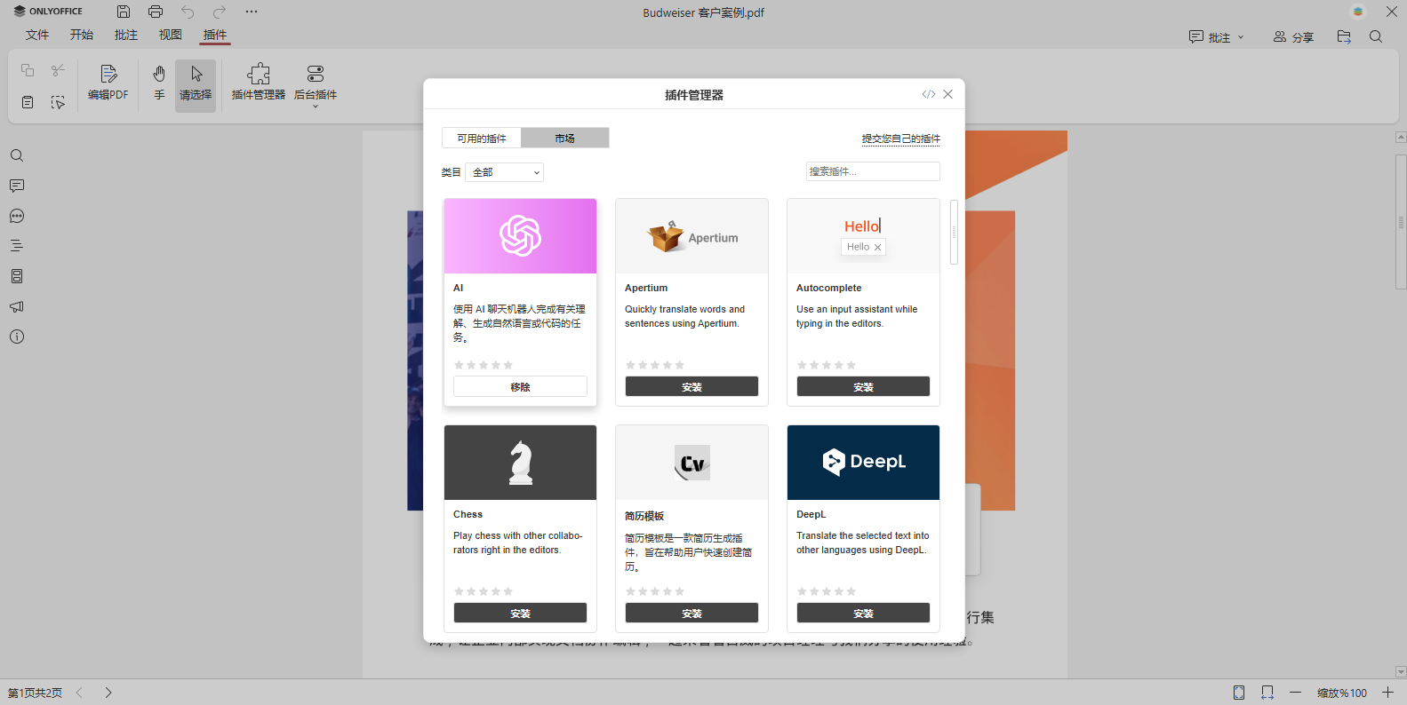1407x705 pixels.
Task: Activate the 手 hand tool
Action: pyautogui.click(x=159, y=83)
